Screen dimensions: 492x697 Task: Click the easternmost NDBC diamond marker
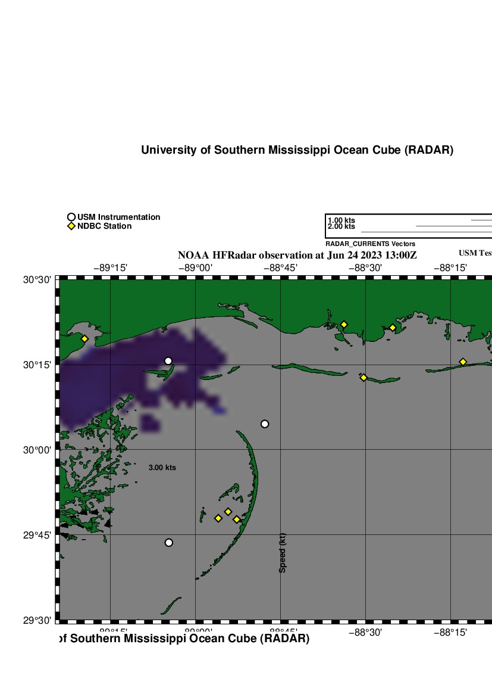tap(463, 362)
